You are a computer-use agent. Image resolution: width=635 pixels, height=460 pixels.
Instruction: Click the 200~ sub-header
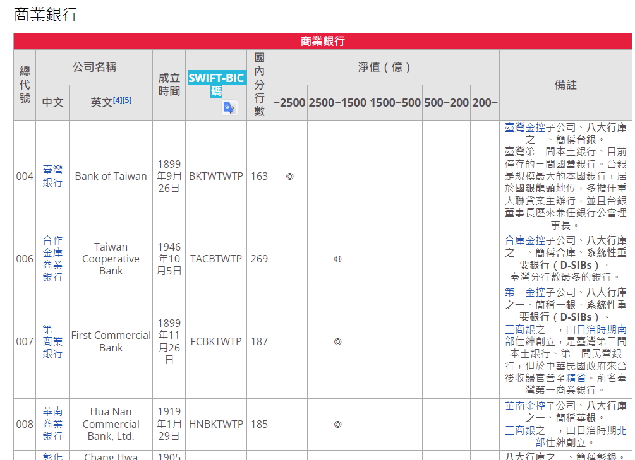pos(485,102)
